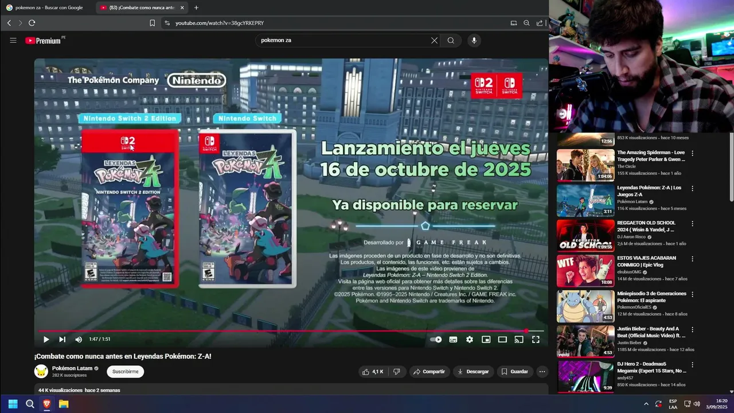Open the Windows Start menu

click(x=13, y=404)
